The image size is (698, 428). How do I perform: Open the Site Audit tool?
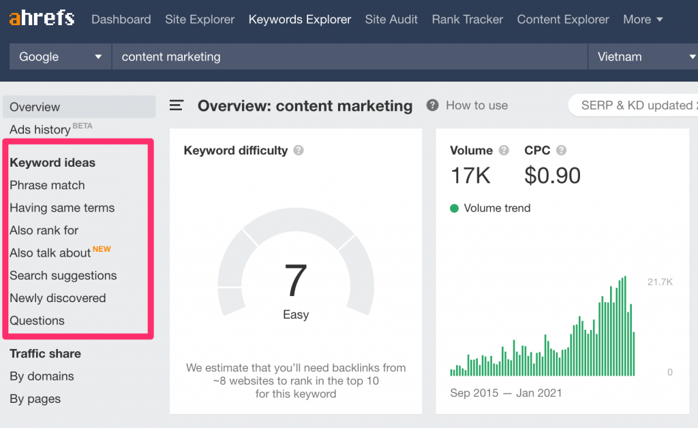pyautogui.click(x=391, y=20)
